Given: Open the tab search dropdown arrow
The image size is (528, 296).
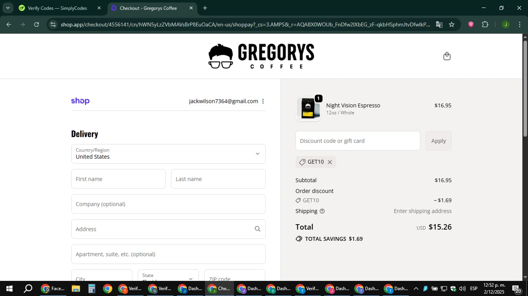Looking at the screenshot, I should [8, 8].
